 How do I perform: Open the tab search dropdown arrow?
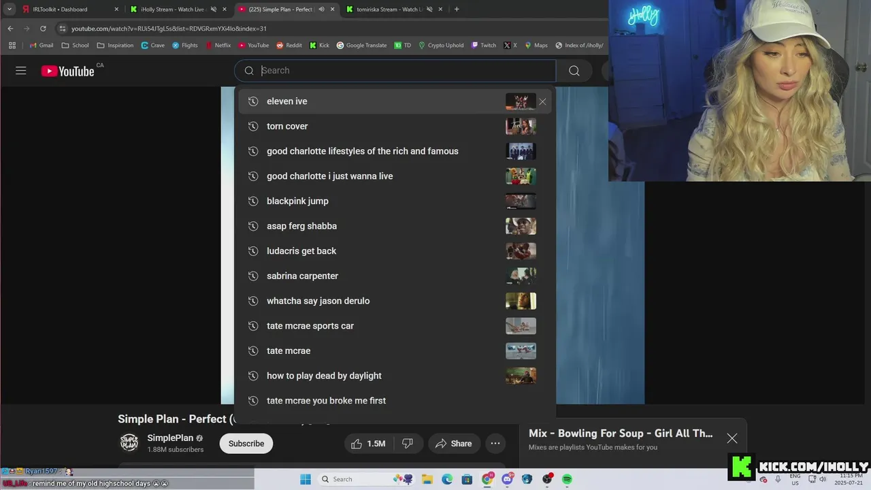pyautogui.click(x=10, y=10)
